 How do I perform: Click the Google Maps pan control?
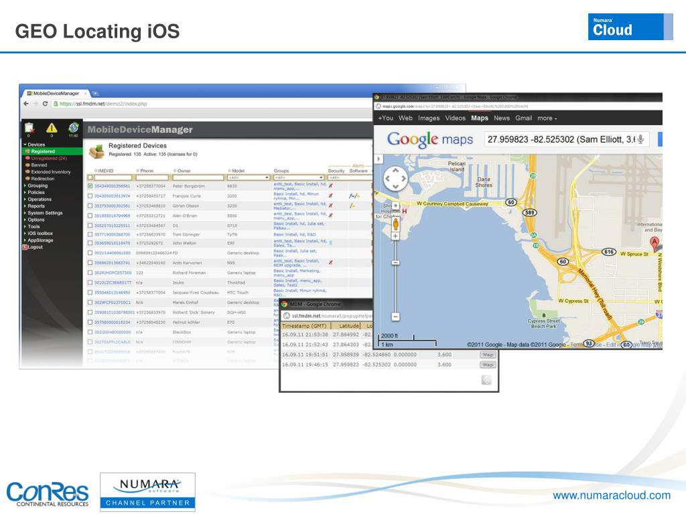(395, 178)
